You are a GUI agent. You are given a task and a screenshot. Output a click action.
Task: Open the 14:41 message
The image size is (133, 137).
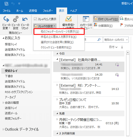89,67
